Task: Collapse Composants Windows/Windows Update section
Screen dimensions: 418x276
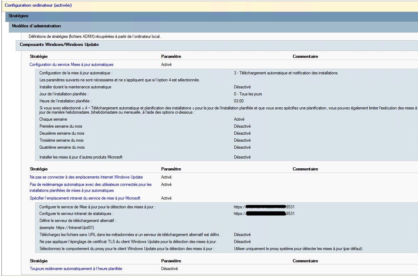Action: click(x=59, y=45)
